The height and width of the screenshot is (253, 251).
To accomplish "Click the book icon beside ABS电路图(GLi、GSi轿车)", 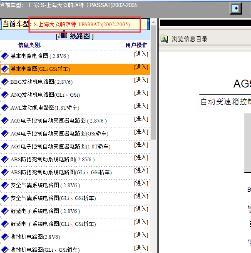I will pos(5,172).
